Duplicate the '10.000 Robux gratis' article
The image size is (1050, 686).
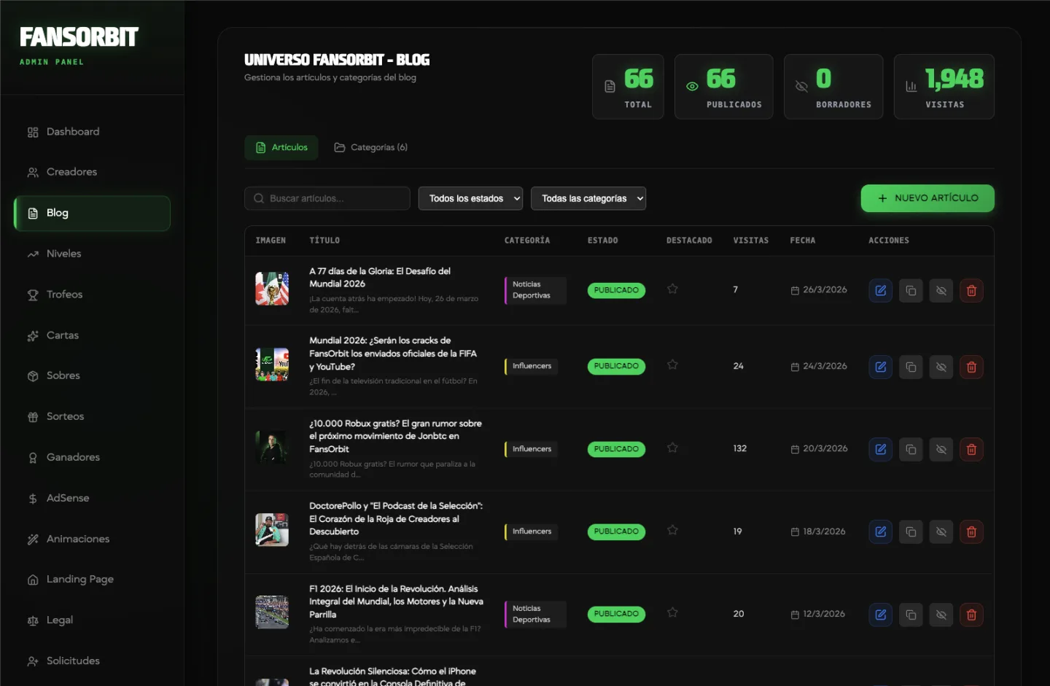click(911, 449)
